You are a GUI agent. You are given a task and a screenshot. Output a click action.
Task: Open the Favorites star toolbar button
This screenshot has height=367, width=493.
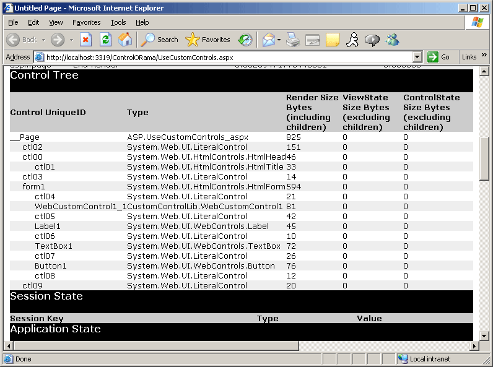(208, 40)
